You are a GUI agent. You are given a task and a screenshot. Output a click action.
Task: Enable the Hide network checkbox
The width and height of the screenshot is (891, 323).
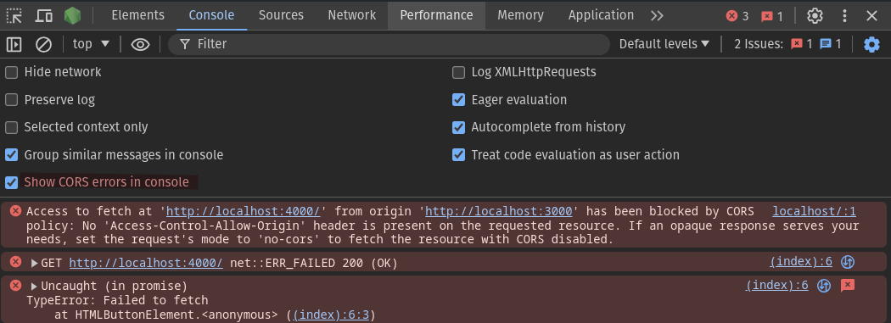(x=11, y=72)
